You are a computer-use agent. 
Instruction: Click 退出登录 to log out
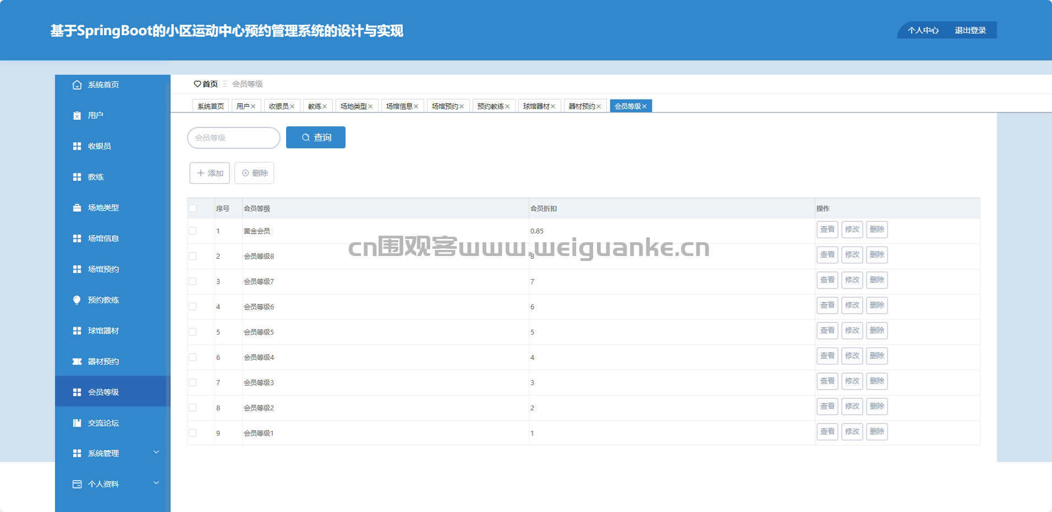tap(970, 30)
